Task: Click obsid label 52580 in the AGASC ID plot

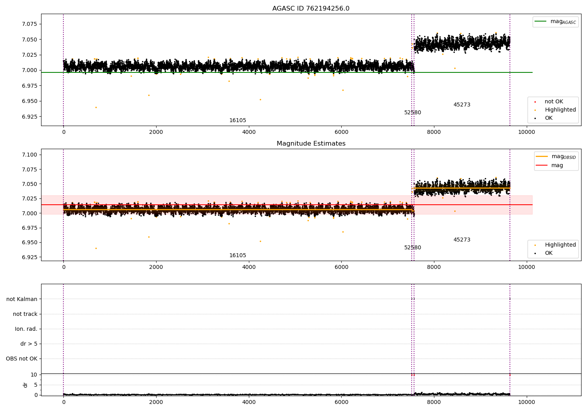Action: [412, 113]
